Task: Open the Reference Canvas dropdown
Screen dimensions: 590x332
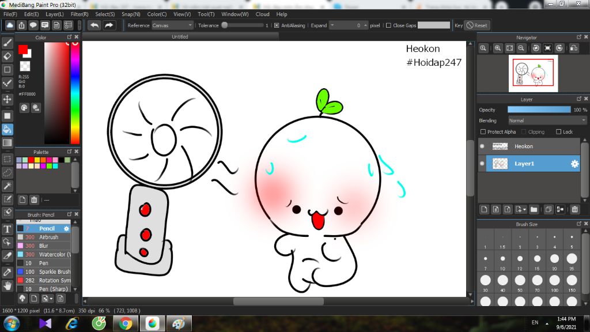Action: 172,25
